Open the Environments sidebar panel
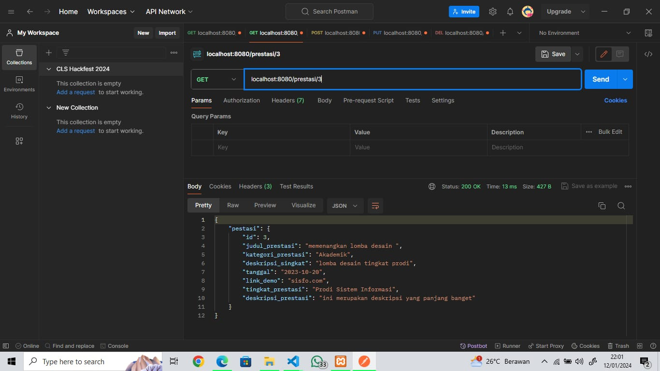 pyautogui.click(x=19, y=84)
